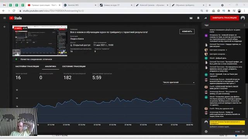248x139 pixels.
Task: Open the emoji picker in chat
Action: (206, 131)
